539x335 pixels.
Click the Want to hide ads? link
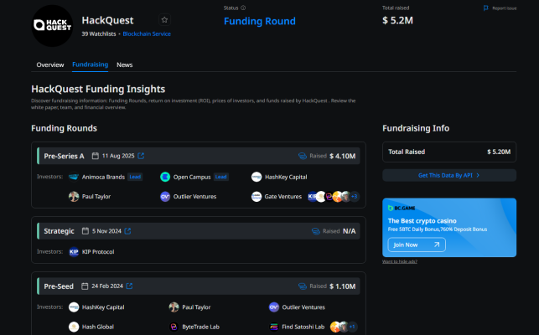point(400,261)
